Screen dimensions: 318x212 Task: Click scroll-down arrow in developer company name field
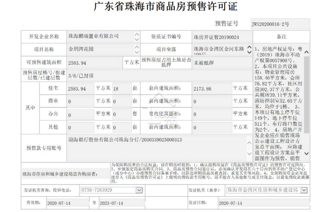pos(137,39)
